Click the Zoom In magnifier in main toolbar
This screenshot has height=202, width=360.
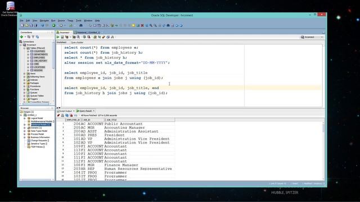(151, 25)
